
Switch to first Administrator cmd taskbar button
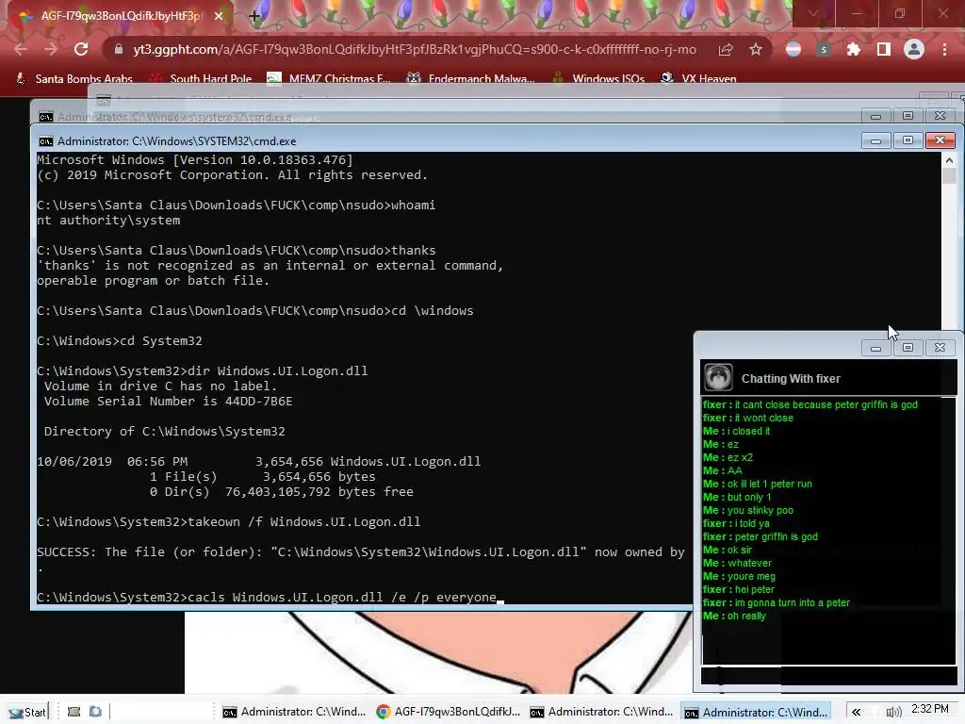(x=294, y=712)
